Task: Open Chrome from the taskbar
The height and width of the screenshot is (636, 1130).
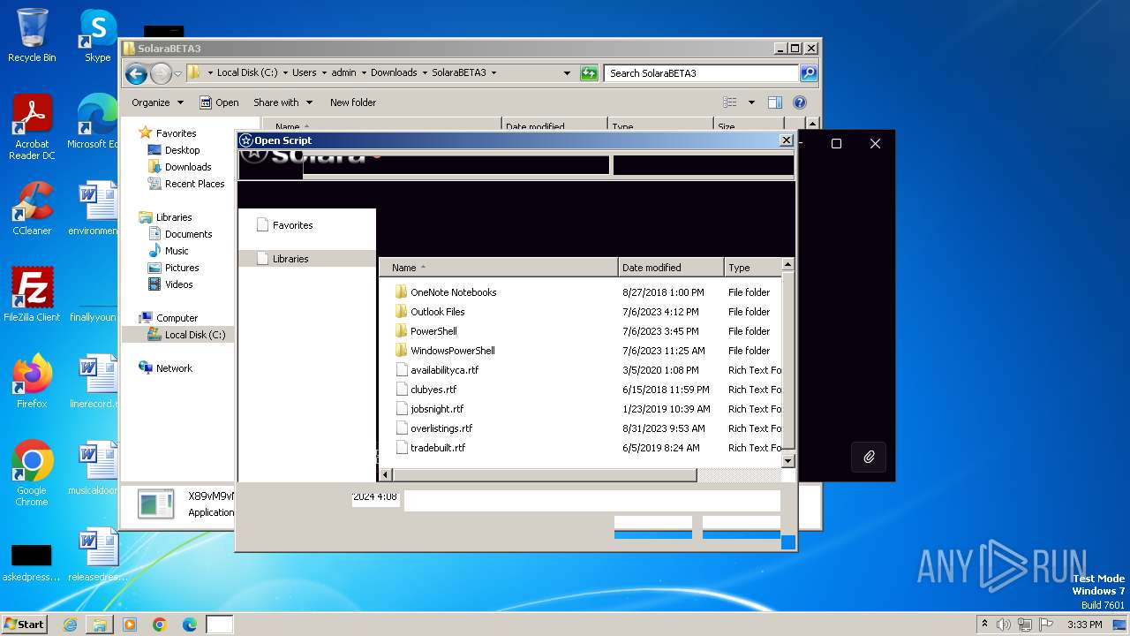Action: [x=160, y=625]
